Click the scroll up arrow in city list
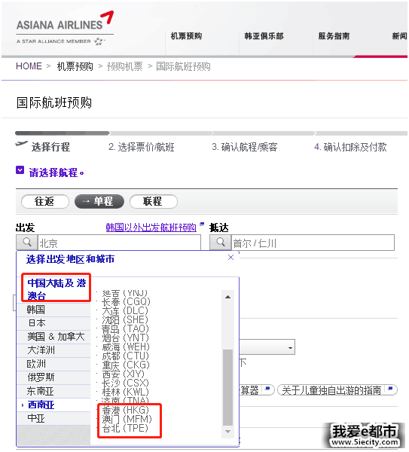This screenshot has height=452, width=409. [x=227, y=297]
